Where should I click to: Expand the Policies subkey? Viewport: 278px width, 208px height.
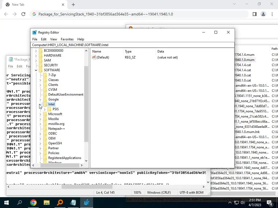pos(40,153)
